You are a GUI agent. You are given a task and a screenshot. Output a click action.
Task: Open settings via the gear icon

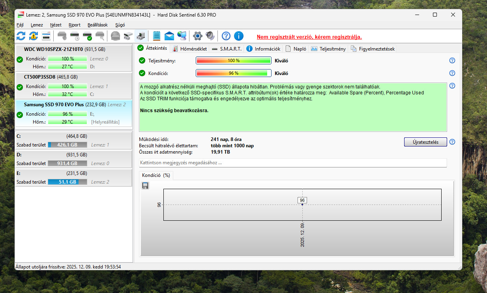coord(197,36)
